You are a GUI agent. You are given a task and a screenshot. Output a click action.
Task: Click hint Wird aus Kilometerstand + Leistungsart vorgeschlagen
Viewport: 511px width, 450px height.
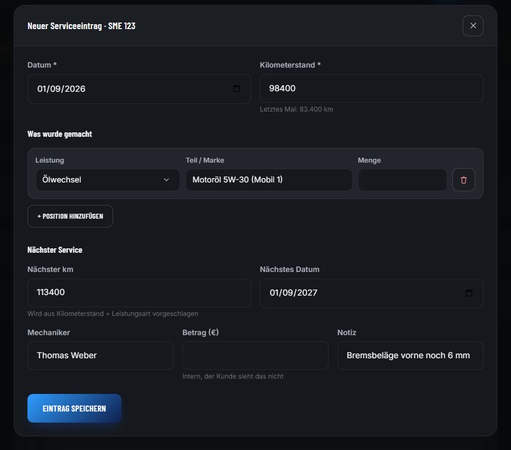coord(113,314)
